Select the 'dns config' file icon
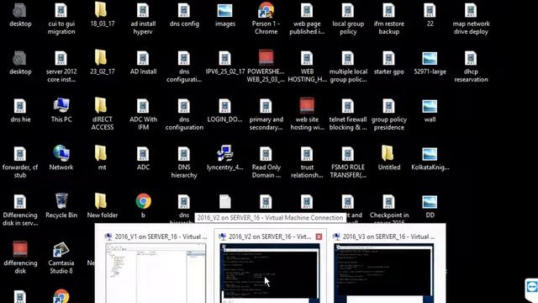Screen dimensions: 538x303 pyautogui.click(x=184, y=11)
